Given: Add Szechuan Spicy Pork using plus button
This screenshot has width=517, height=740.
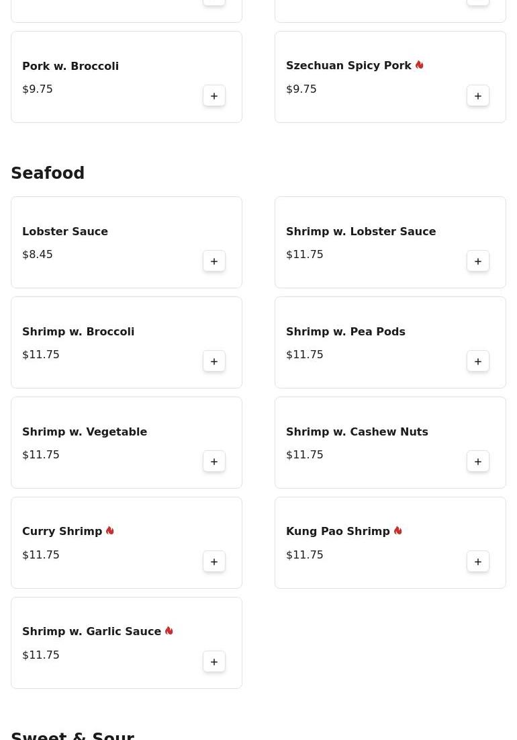Looking at the screenshot, I should [x=478, y=96].
